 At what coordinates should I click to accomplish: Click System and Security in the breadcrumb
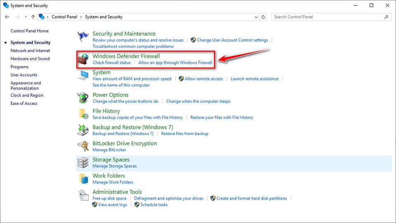(104, 17)
